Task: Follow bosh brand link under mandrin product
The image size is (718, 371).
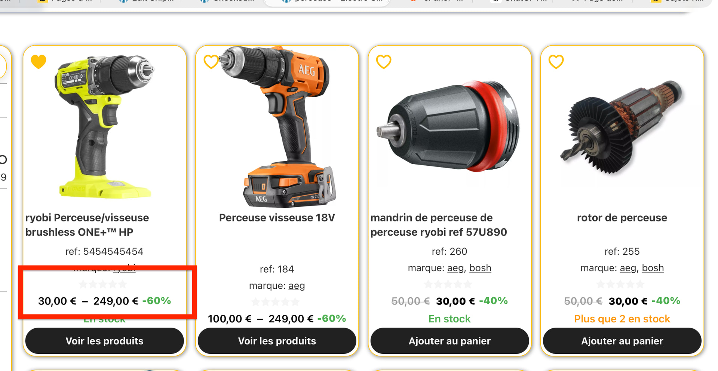Action: [480, 268]
